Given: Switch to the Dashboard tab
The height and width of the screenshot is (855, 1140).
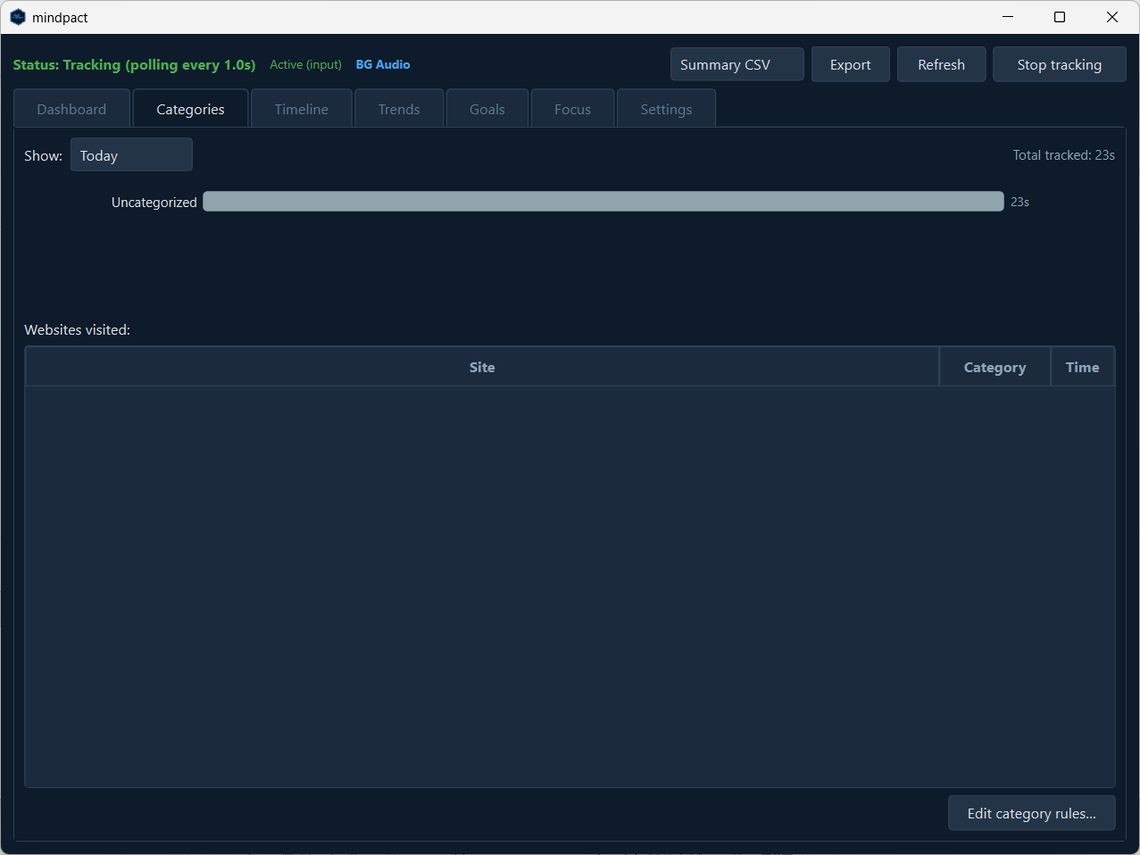Looking at the screenshot, I should pyautogui.click(x=71, y=109).
